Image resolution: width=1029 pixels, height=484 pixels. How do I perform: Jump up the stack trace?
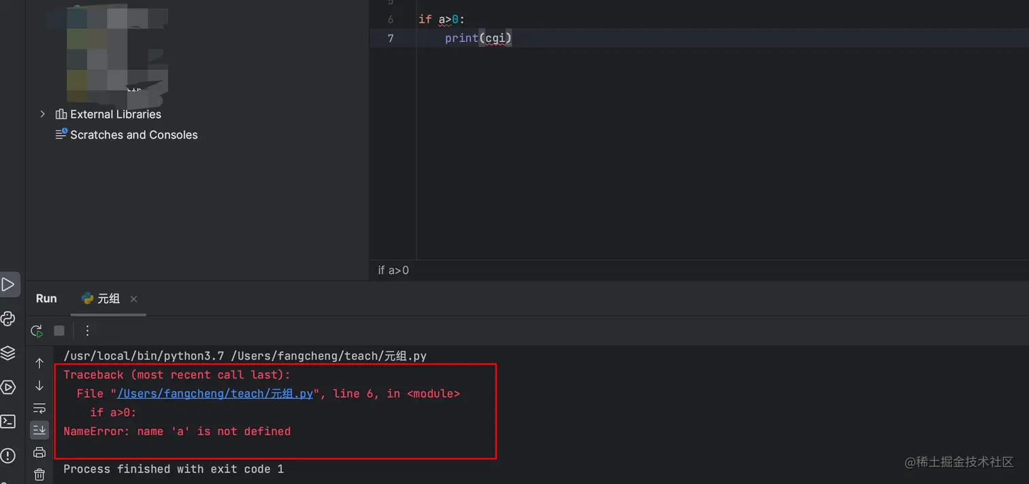(x=39, y=364)
